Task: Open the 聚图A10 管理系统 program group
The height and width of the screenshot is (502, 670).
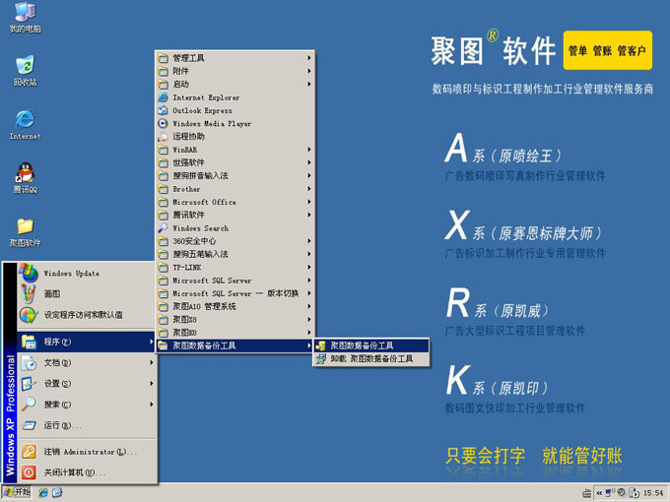Action: pos(235,306)
